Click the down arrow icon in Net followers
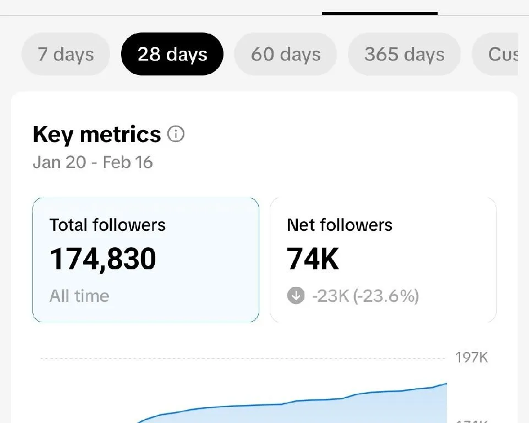Screen dimensions: 529x423 tap(296, 296)
